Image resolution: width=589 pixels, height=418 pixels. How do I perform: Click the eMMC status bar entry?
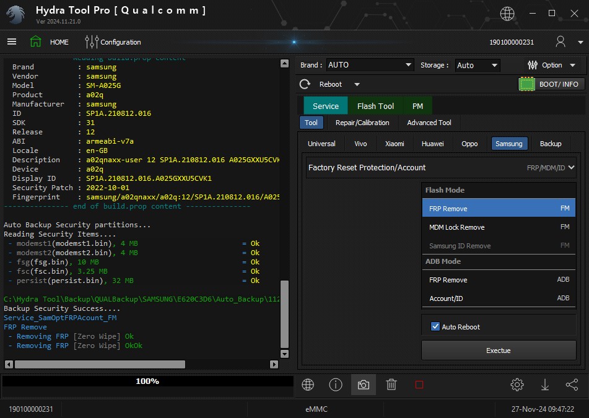coord(316,409)
